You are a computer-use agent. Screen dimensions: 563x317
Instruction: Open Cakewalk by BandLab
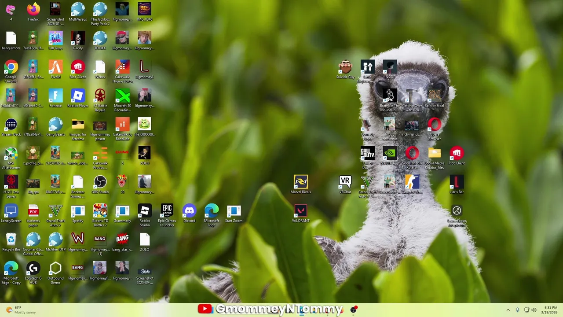[x=122, y=129]
